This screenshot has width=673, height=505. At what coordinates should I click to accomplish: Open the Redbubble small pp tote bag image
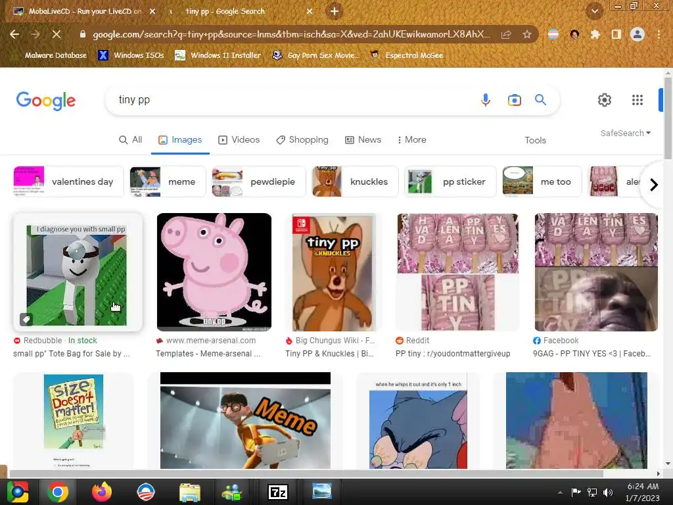pos(78,272)
